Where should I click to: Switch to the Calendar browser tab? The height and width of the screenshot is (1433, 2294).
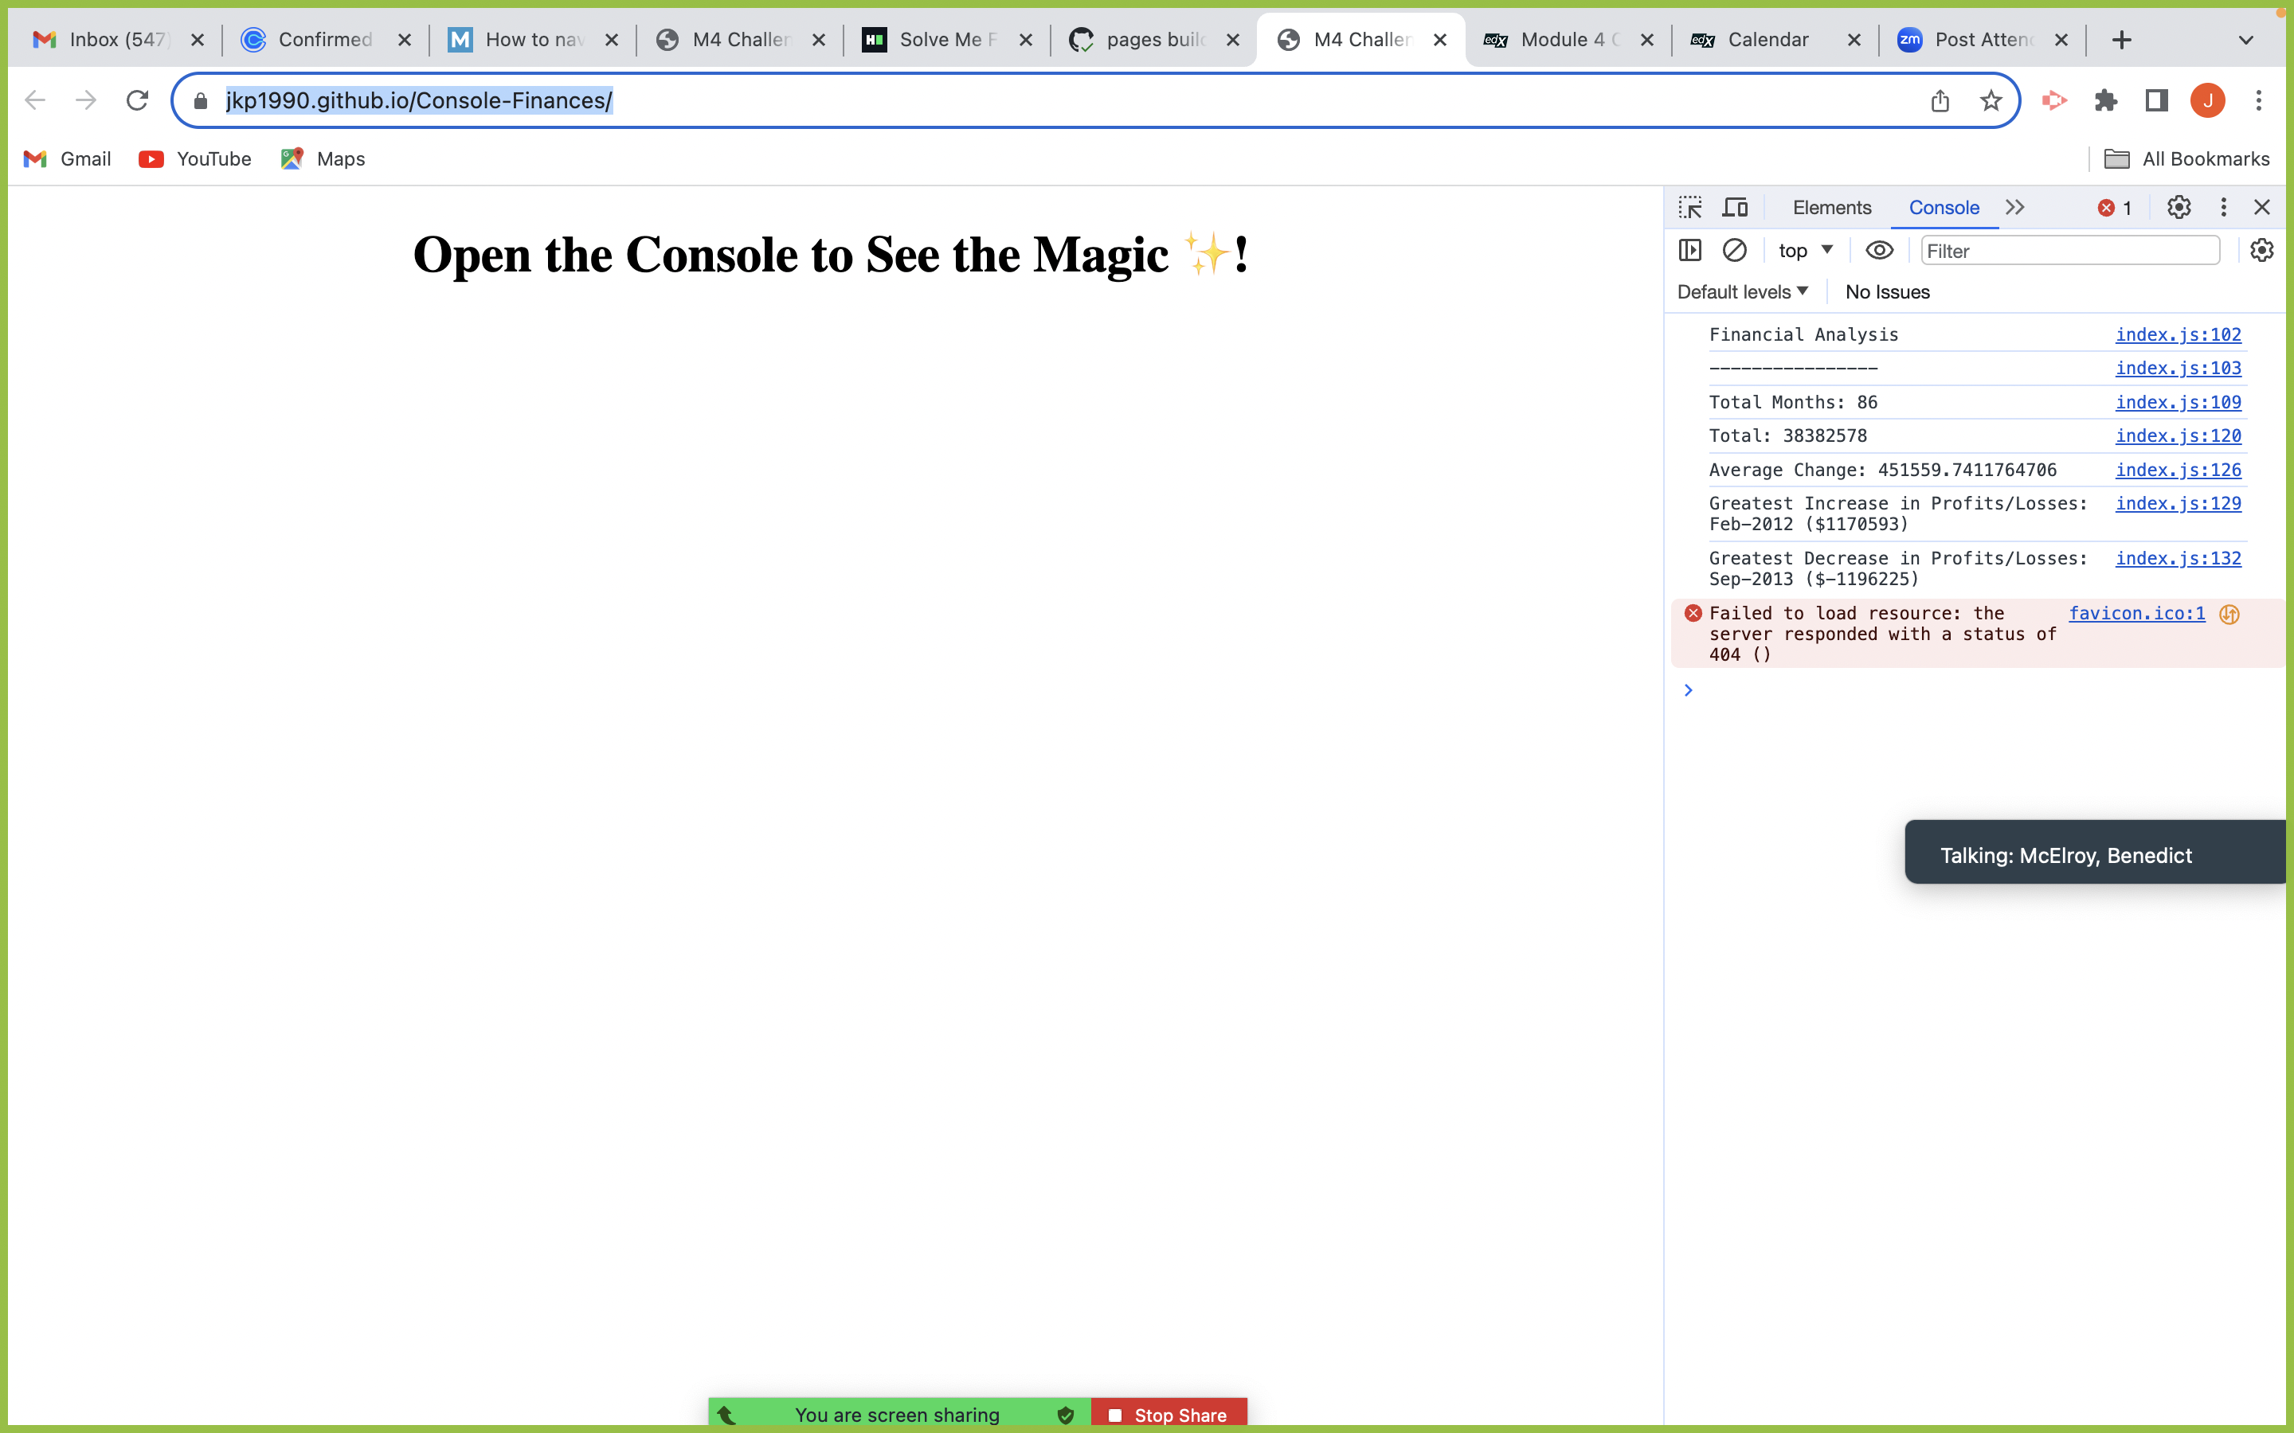tap(1767, 40)
